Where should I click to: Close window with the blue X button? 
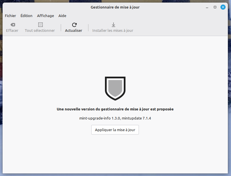223,7
